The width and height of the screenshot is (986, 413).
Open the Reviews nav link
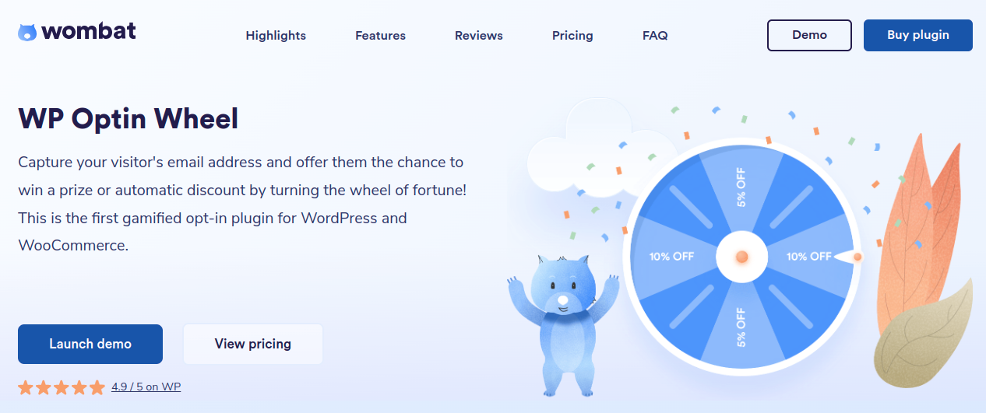tap(479, 35)
